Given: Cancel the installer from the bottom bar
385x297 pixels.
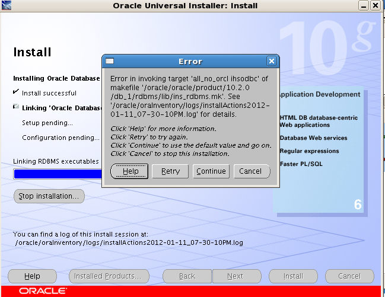Looking at the screenshot, I should [349, 276].
